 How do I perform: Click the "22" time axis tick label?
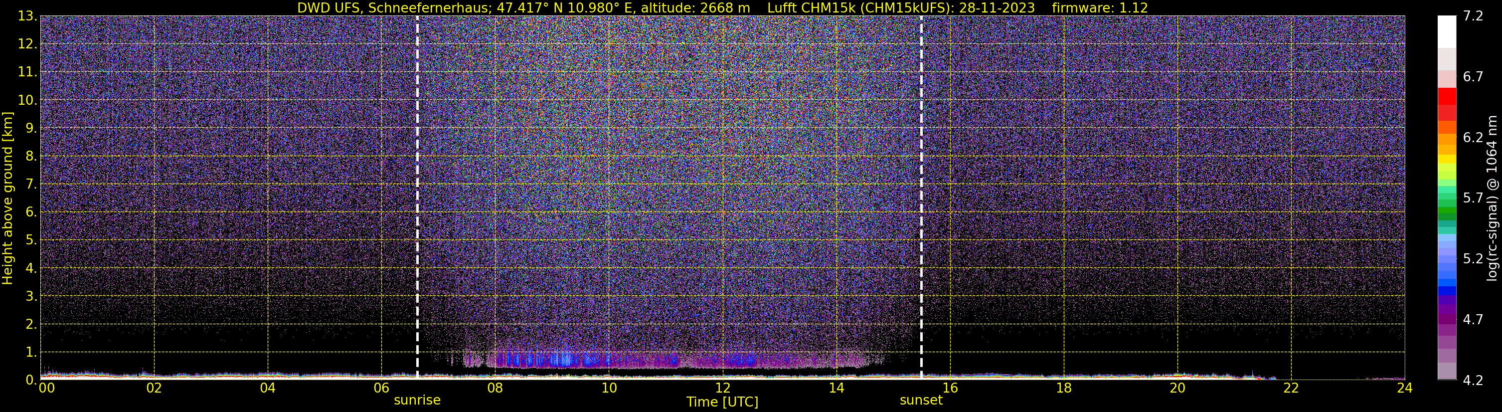point(1291,389)
